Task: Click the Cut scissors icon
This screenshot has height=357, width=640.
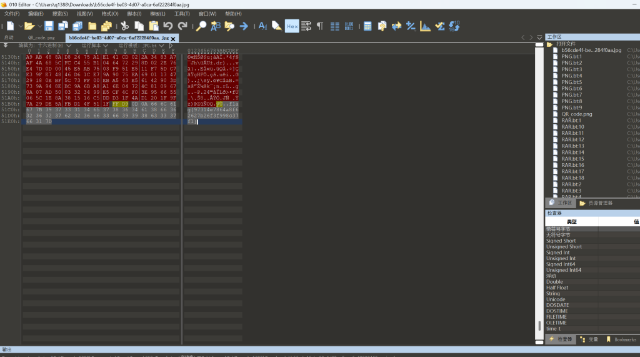Action: coord(124,26)
